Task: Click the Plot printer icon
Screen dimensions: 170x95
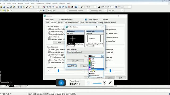Action: [8, 7]
